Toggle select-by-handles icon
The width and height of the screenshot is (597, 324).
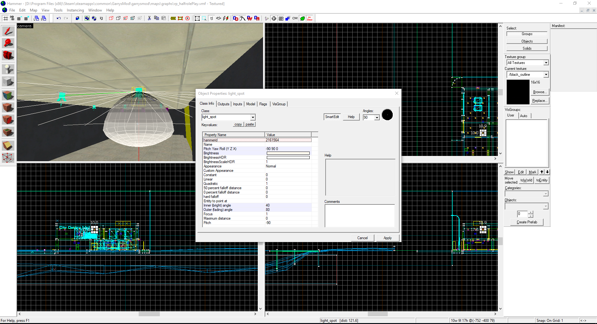point(197,18)
